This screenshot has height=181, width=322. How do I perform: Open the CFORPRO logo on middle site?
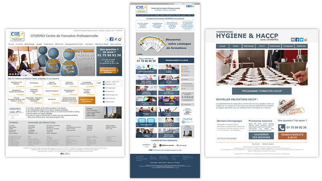141,9
